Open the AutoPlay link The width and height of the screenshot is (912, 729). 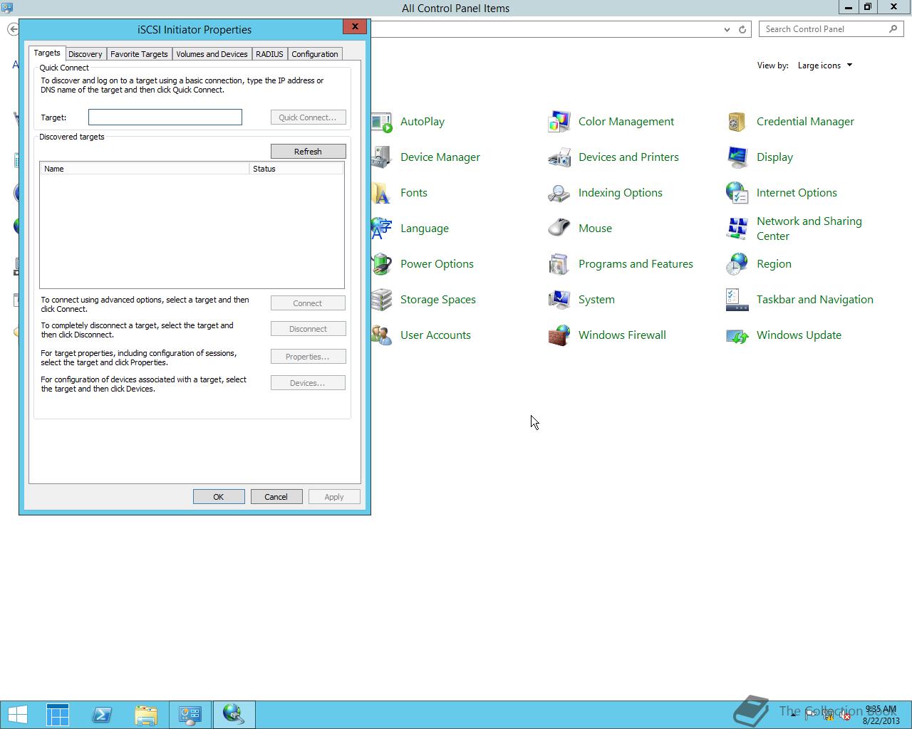point(423,122)
